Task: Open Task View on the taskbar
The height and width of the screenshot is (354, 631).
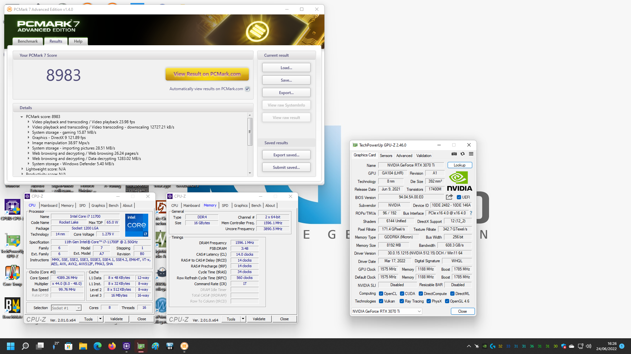Action: tap(40, 346)
